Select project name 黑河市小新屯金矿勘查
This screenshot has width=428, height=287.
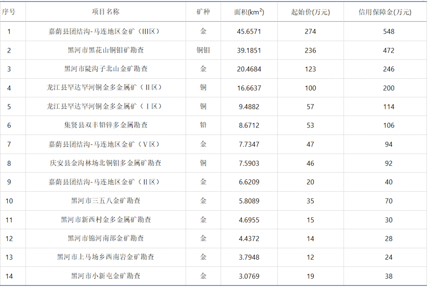(x=106, y=276)
